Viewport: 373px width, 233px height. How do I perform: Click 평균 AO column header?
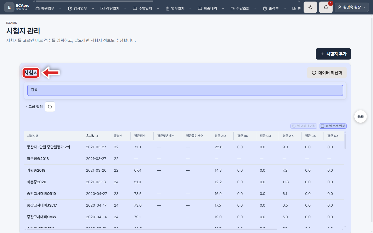222,136
